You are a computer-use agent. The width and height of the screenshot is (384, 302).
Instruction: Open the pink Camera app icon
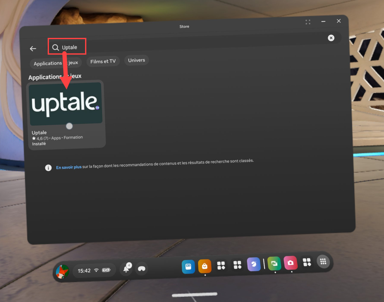[x=291, y=263]
